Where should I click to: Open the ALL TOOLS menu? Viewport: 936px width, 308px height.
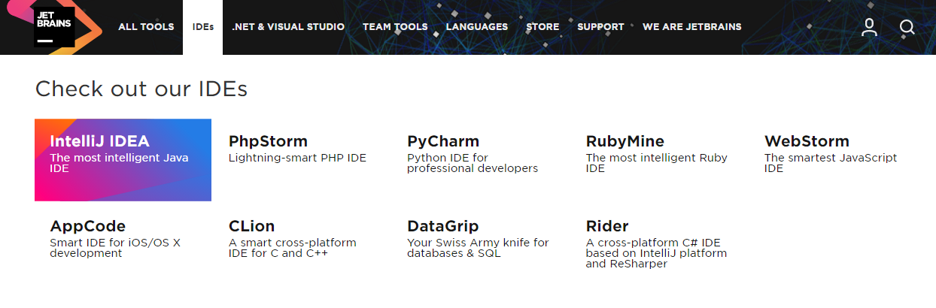click(x=146, y=27)
